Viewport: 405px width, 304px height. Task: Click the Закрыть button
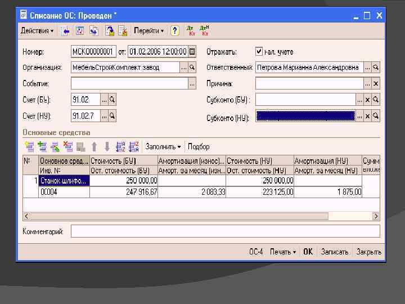click(x=368, y=252)
